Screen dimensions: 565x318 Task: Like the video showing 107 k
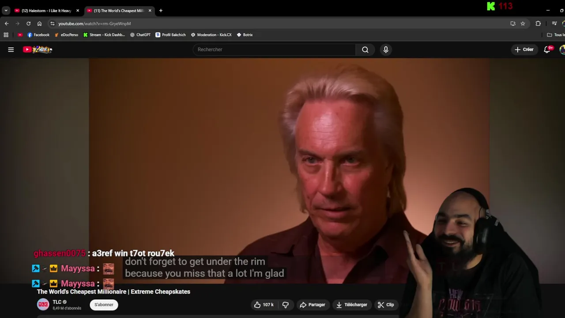264,305
